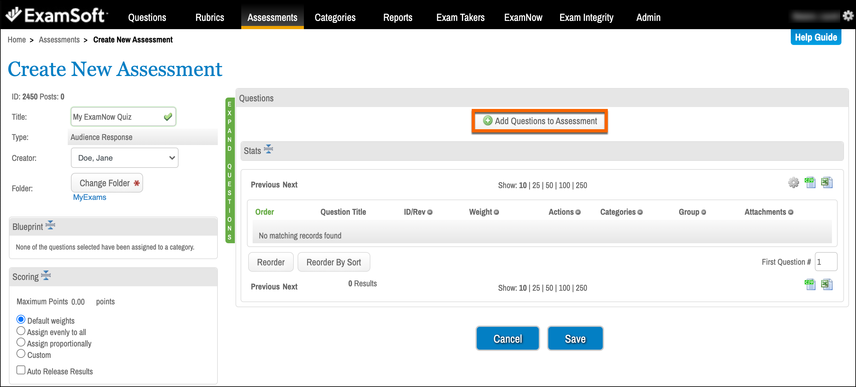Open the Reports menu
Image resolution: width=856 pixels, height=387 pixels.
[398, 17]
